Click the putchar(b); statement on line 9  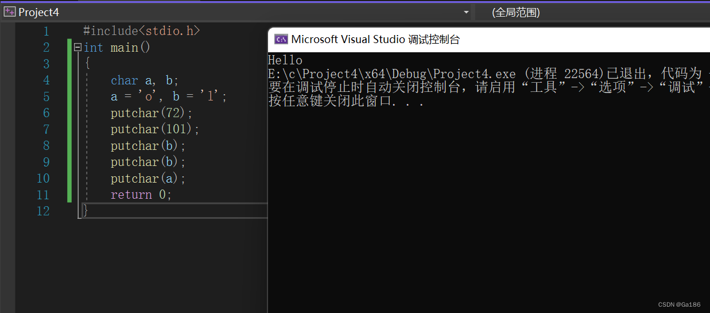(148, 162)
